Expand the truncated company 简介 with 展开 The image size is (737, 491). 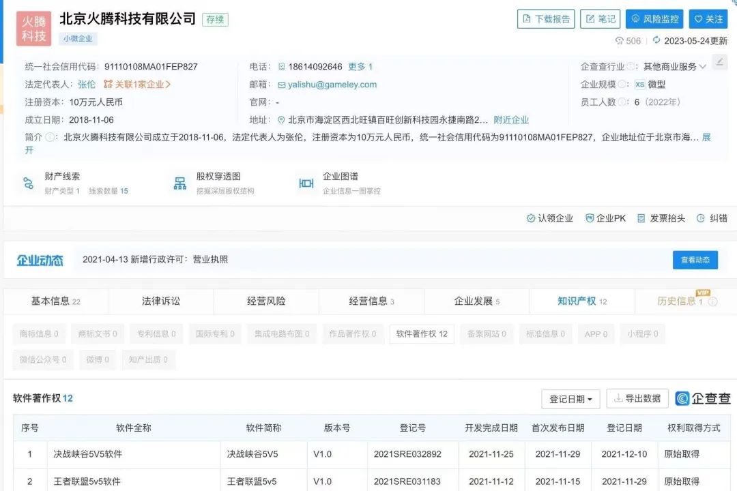tap(706, 137)
